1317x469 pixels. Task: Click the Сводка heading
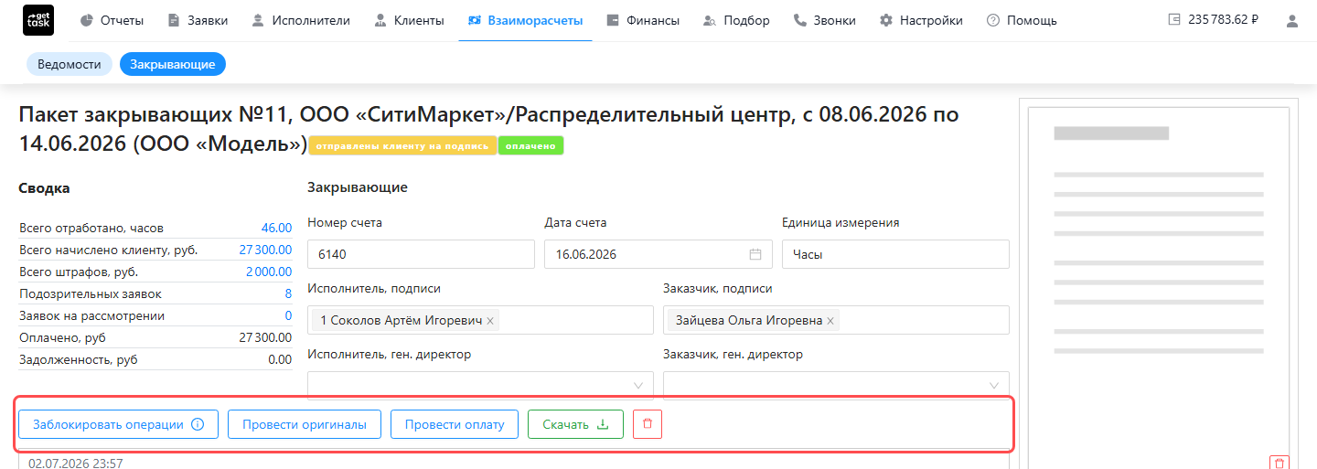click(44, 187)
